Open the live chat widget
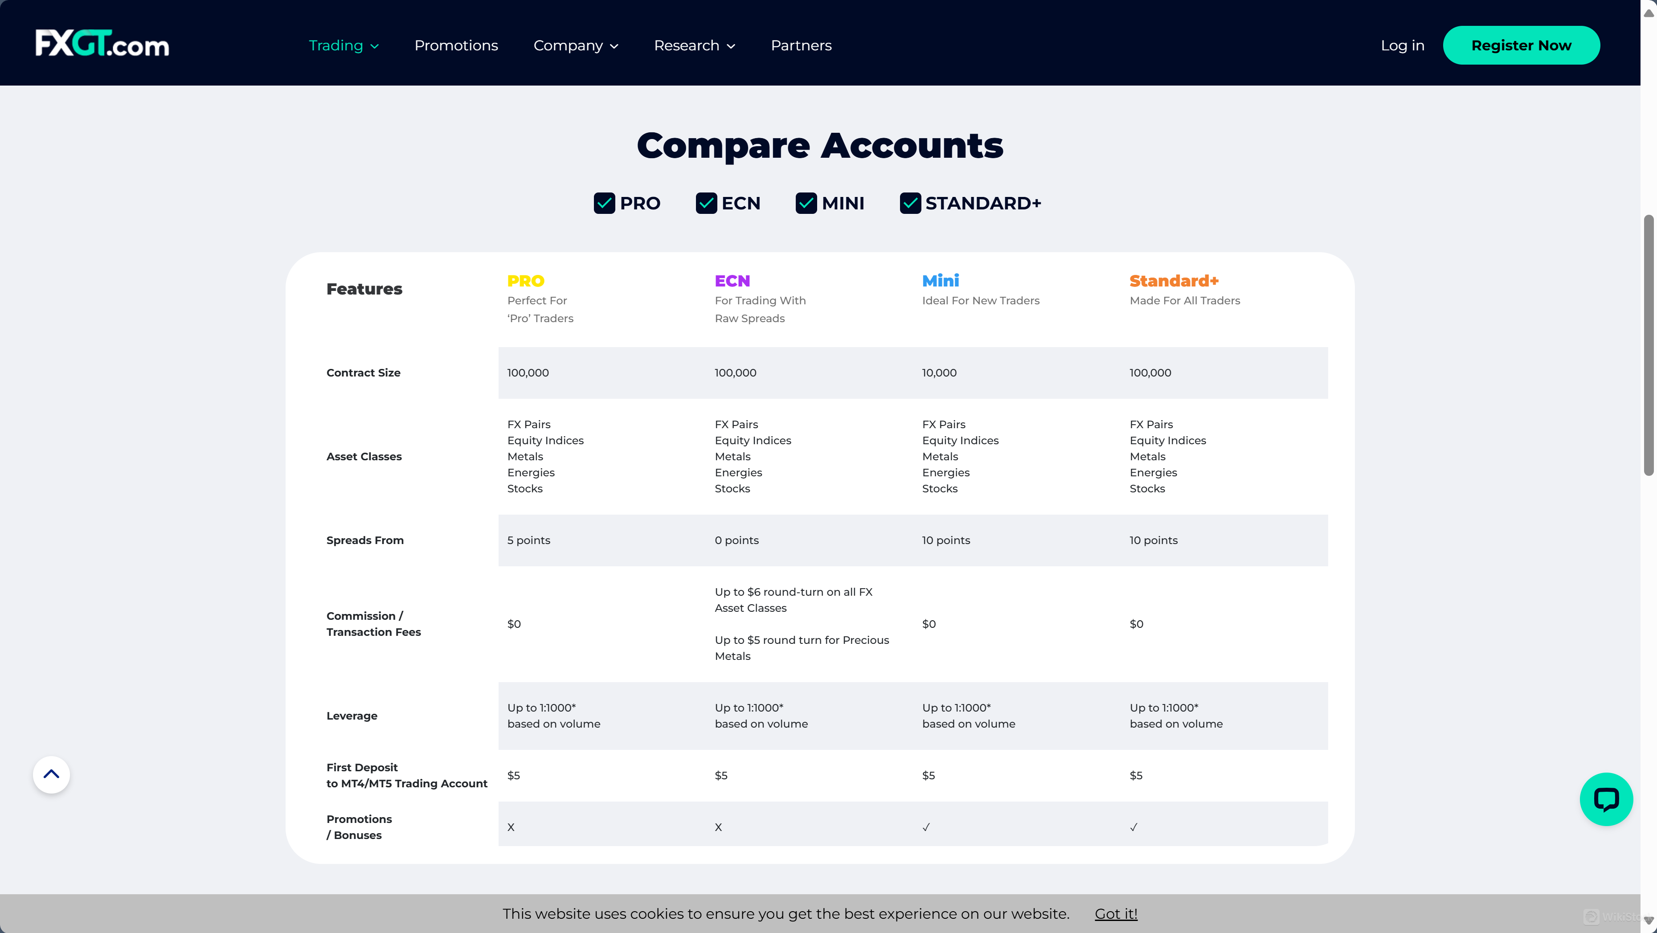This screenshot has width=1657, height=933. pyautogui.click(x=1606, y=799)
